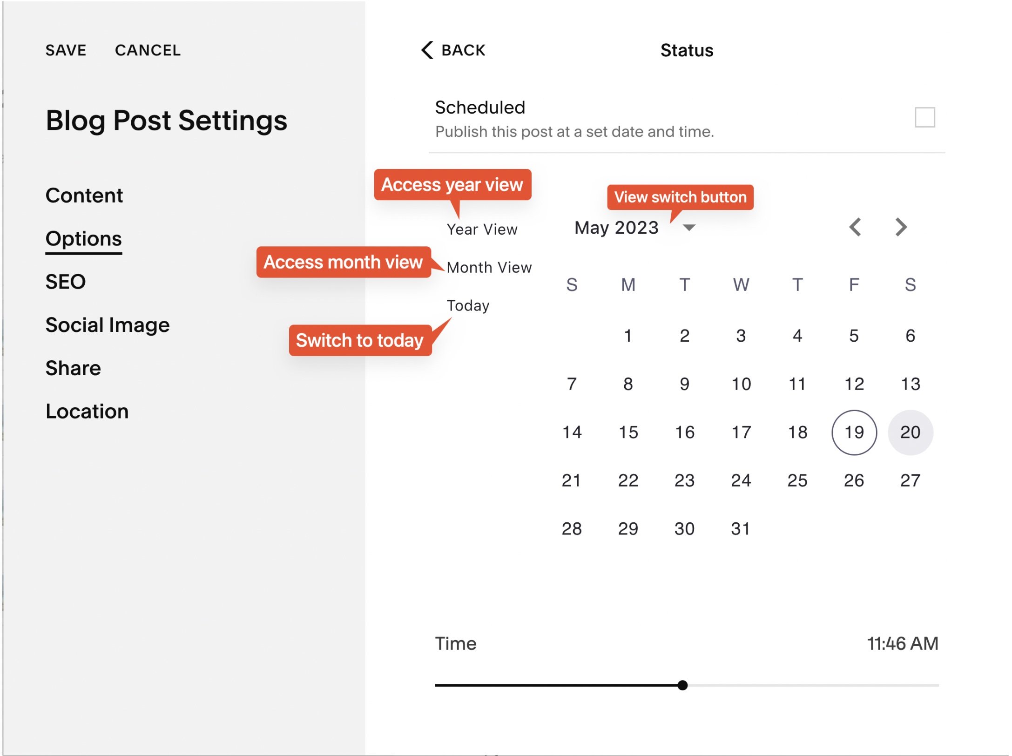
Task: Click the BACK chevron button
Action: [453, 50]
